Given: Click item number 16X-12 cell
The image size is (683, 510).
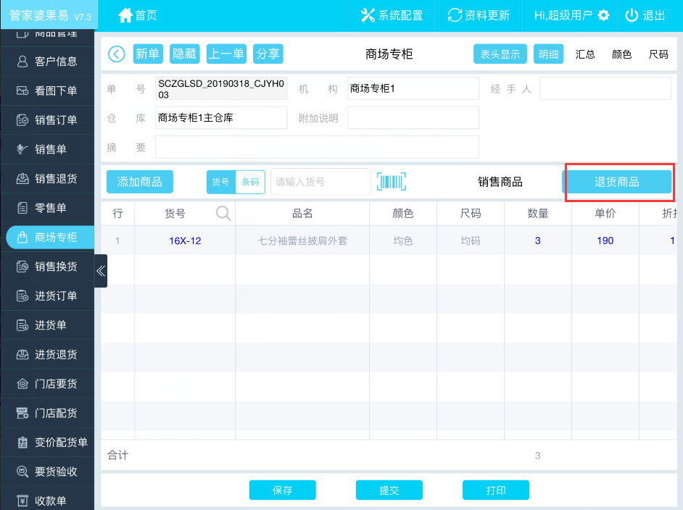Looking at the screenshot, I should [185, 241].
